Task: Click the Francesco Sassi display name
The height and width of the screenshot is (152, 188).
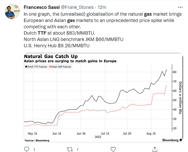Action: (42, 7)
